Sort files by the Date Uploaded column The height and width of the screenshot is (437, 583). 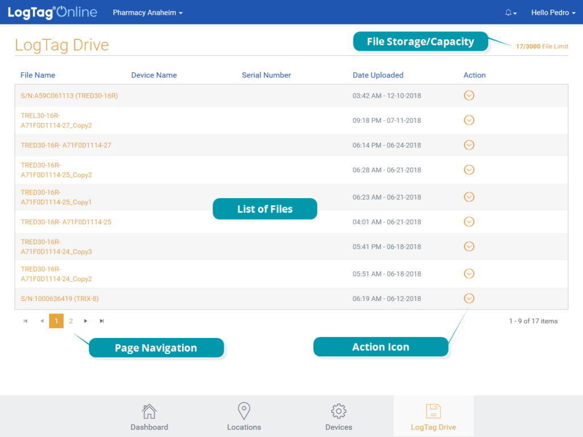(377, 75)
